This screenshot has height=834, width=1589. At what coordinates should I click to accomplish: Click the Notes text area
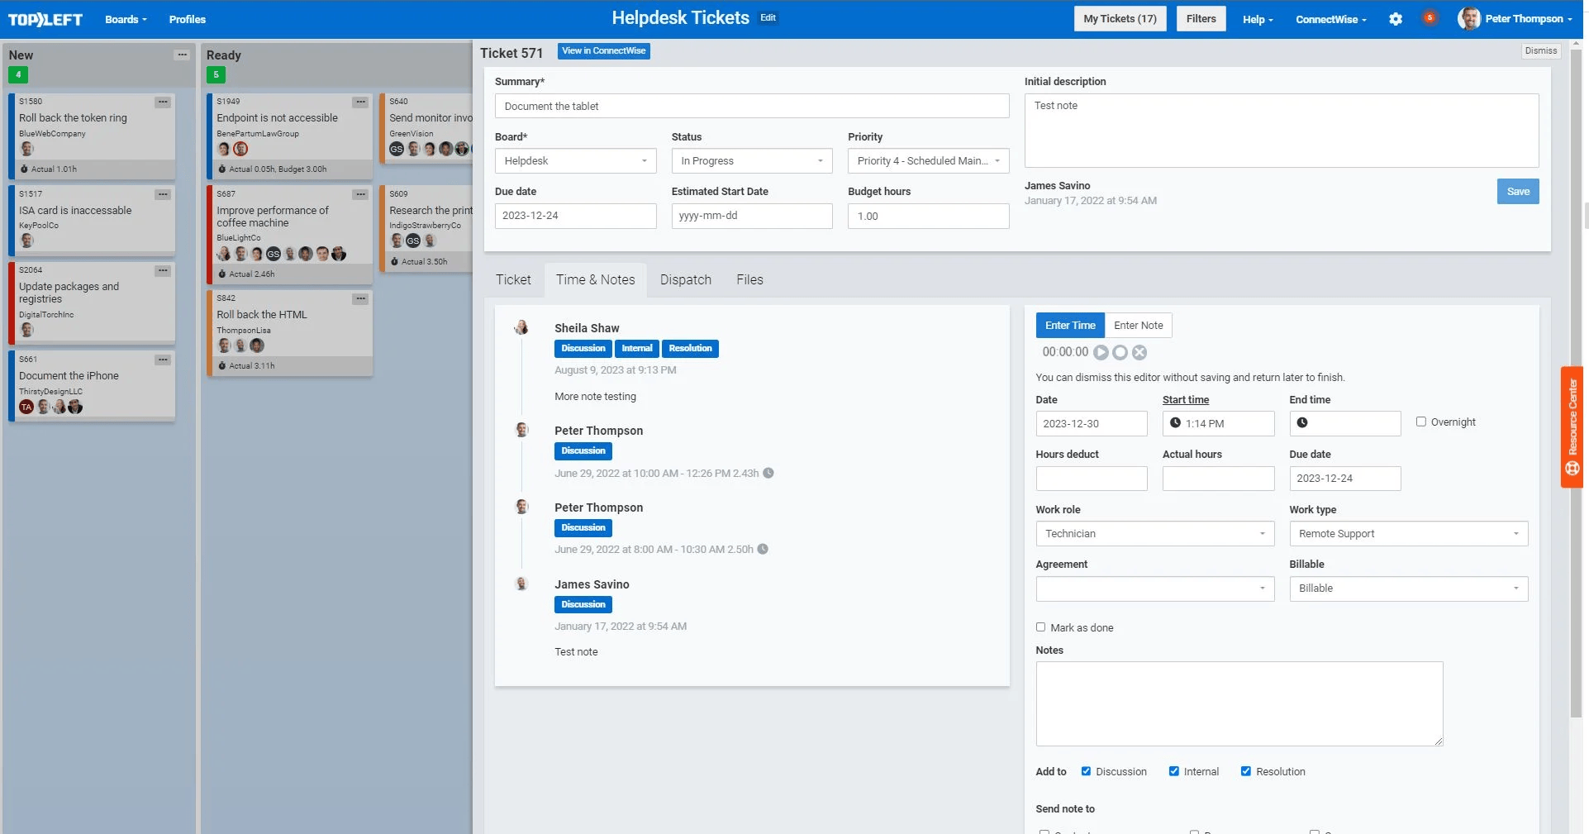click(x=1239, y=703)
